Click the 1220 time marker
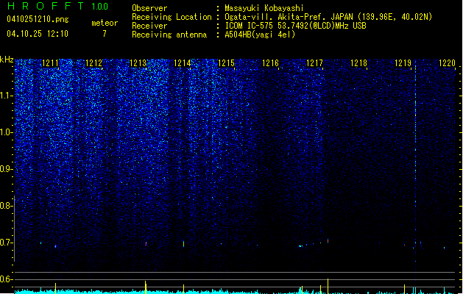This screenshot has width=463, height=294. [x=447, y=63]
